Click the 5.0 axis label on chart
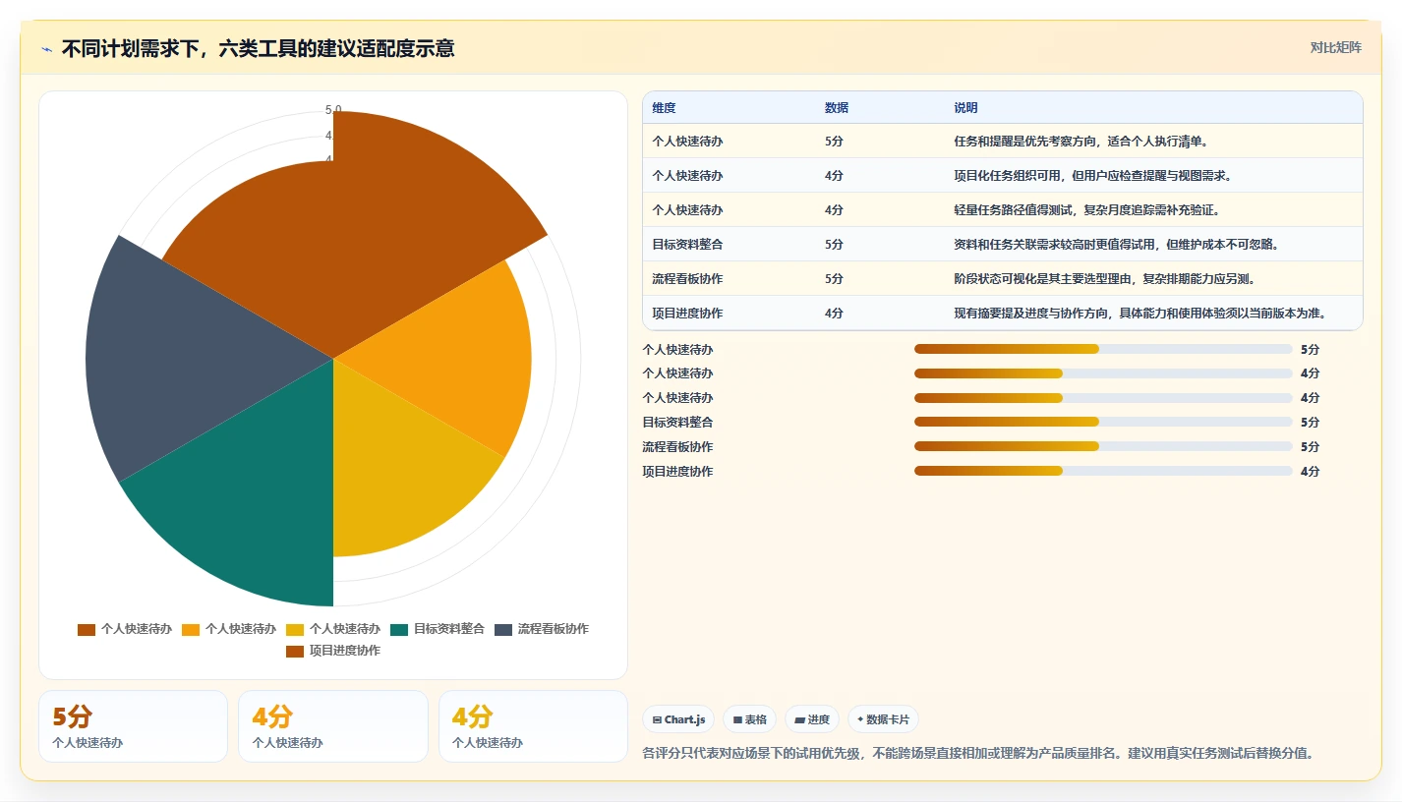Viewport: 1402px width, 802px height. (333, 110)
